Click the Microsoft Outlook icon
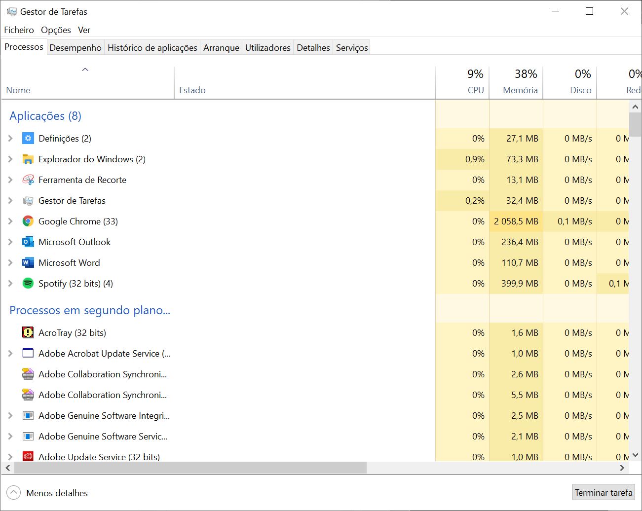642x511 pixels. pos(28,242)
